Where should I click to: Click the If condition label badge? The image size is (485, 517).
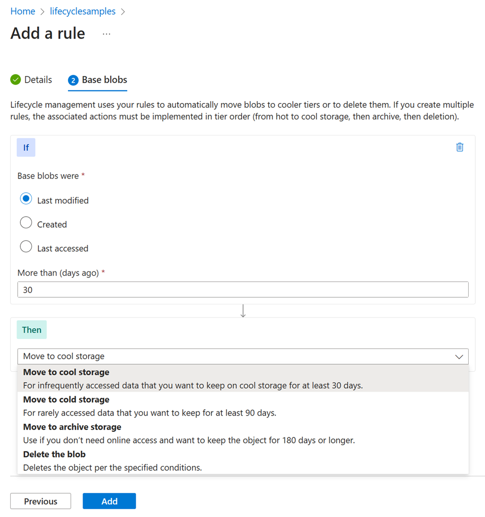point(26,147)
